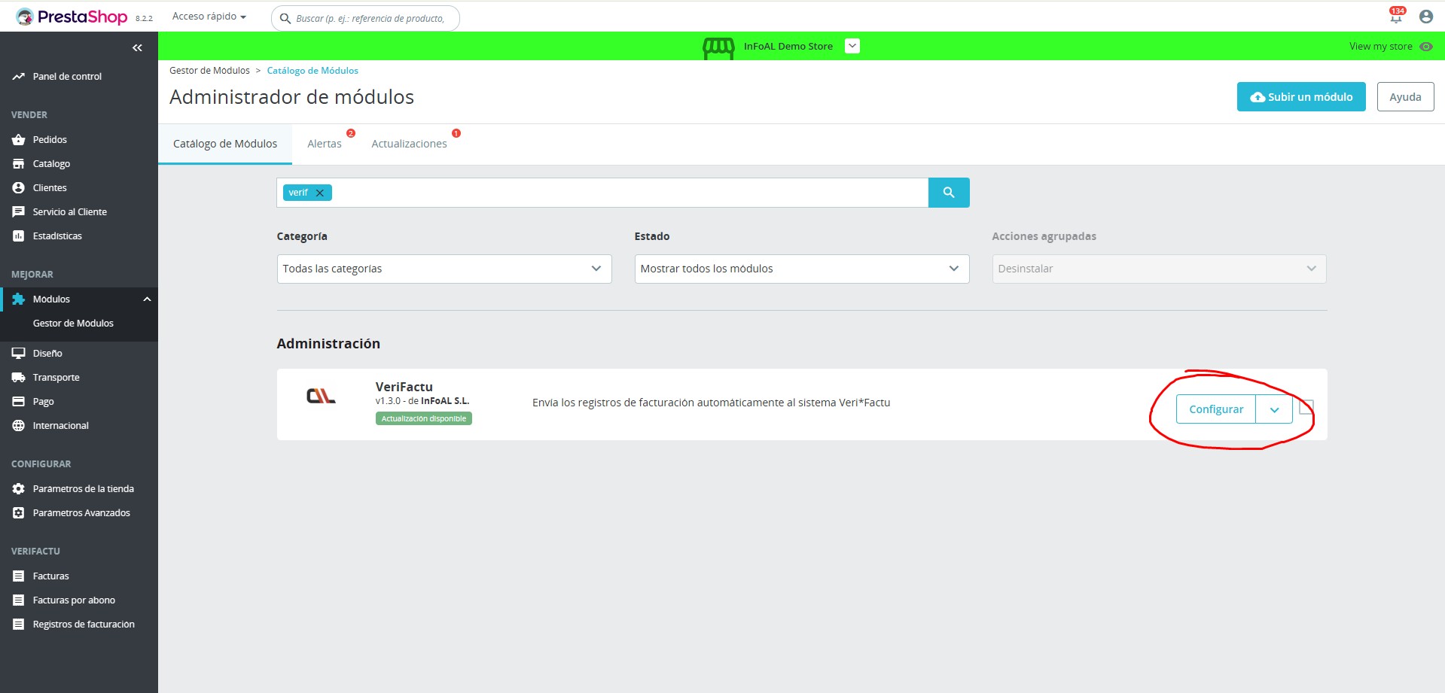
Task: Click the blue search magnifier button
Action: (948, 193)
